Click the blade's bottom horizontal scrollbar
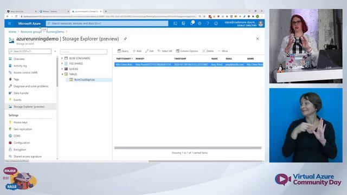This screenshot has width=347, height=195. click(205, 161)
